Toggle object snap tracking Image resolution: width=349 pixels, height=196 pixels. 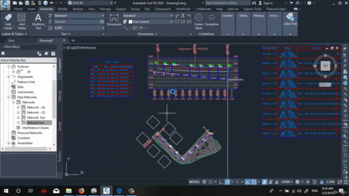click(x=247, y=182)
